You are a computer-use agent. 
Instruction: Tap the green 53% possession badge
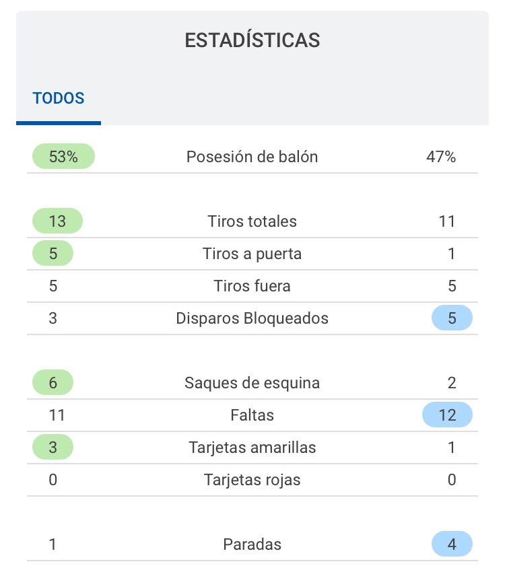(x=63, y=157)
